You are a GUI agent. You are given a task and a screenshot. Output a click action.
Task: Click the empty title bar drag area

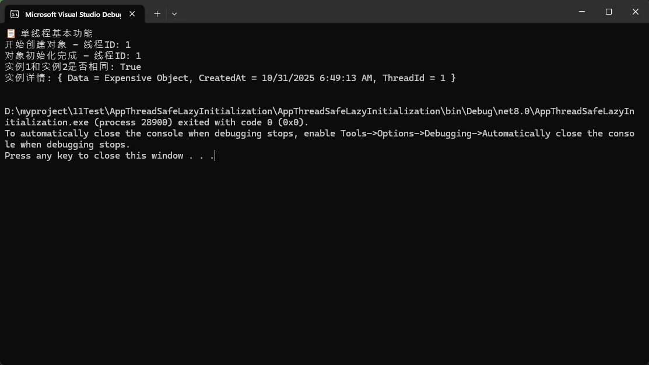(373, 13)
